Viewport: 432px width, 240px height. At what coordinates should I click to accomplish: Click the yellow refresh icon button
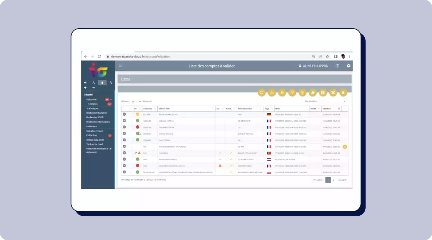click(x=262, y=92)
